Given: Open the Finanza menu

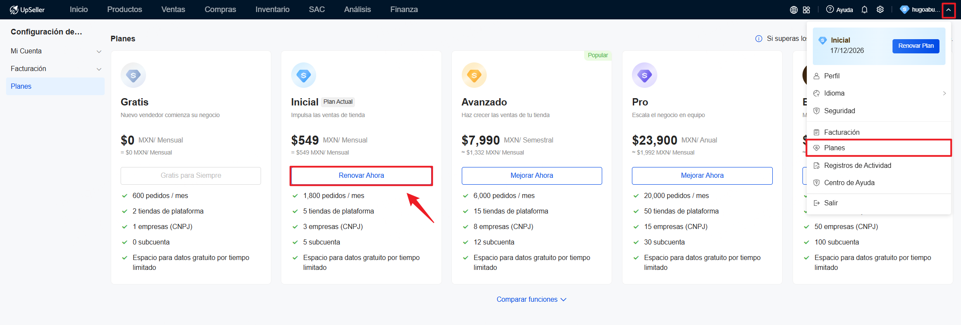Looking at the screenshot, I should pyautogui.click(x=404, y=9).
